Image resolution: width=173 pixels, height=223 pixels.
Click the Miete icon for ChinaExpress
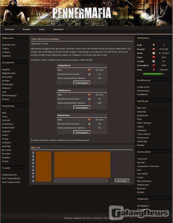pyautogui.click(x=89, y=95)
